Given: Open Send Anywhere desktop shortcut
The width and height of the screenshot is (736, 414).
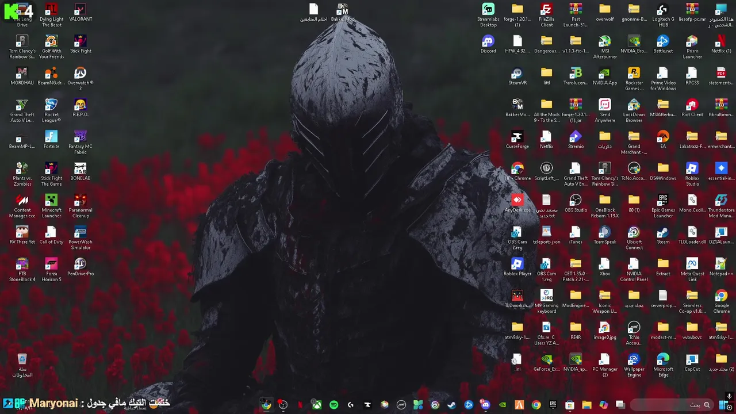Looking at the screenshot, I should (604, 110).
